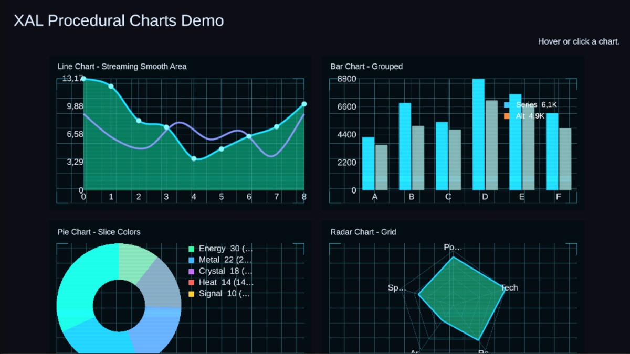Click the 'XAL Procedural Charts Demo' heading
The width and height of the screenshot is (630, 354).
point(119,20)
